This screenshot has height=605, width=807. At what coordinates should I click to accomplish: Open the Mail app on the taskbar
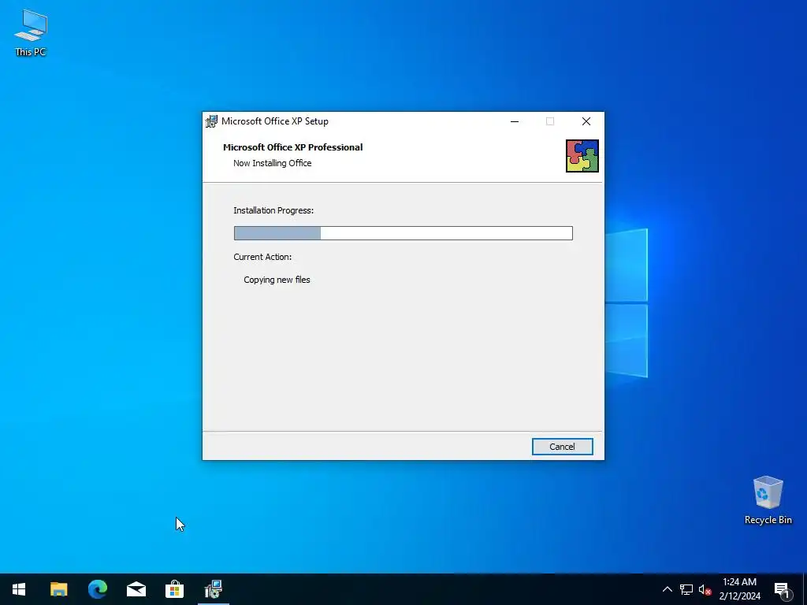coord(136,589)
